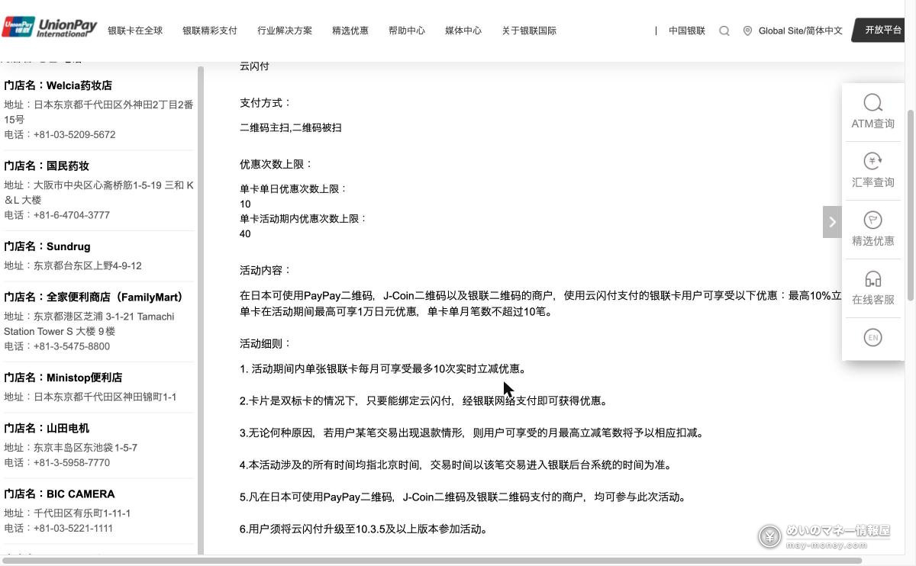The height and width of the screenshot is (566, 916).
Task: Click rule 1 about 每月最多10次实时立减优惠
Action: (383, 368)
